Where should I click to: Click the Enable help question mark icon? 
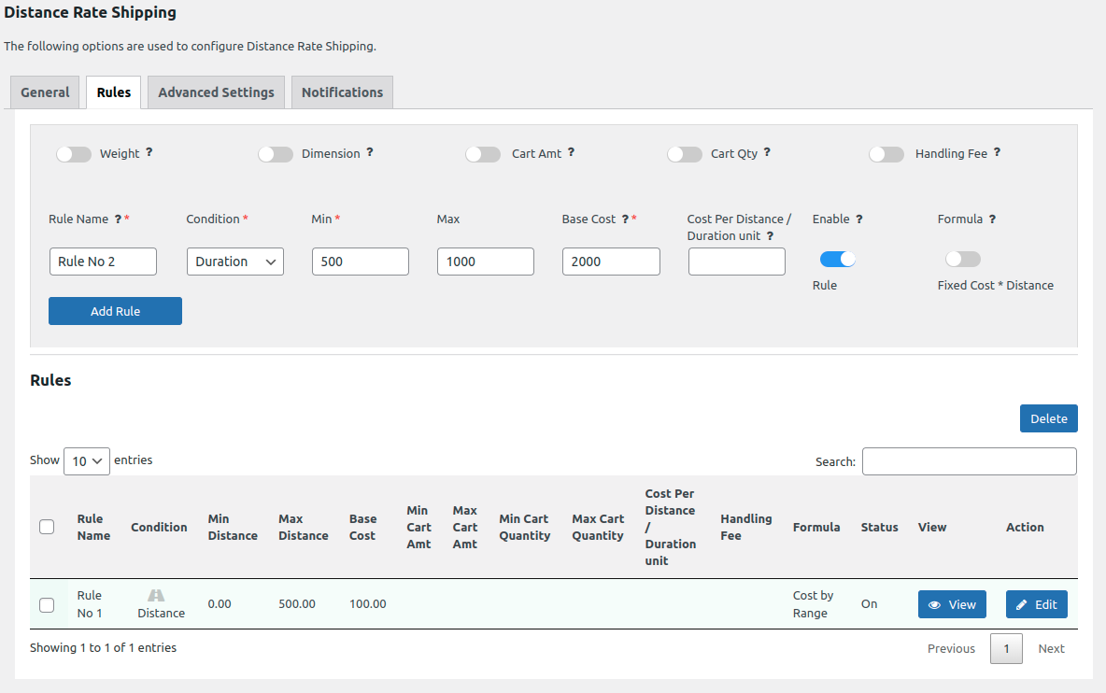pos(861,219)
